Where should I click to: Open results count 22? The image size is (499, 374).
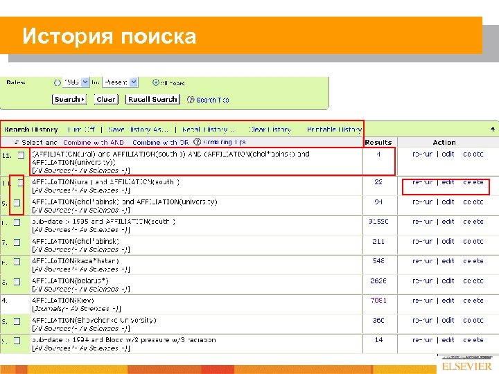click(x=378, y=182)
